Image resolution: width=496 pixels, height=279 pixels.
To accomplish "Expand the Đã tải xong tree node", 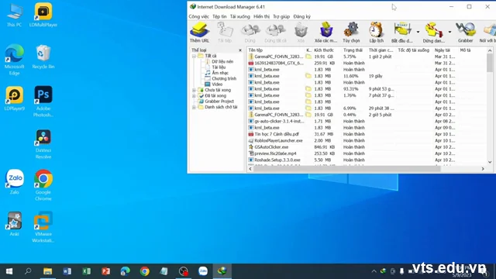I will (194, 96).
